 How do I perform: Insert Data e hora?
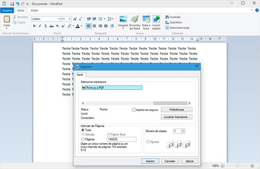click(146, 22)
